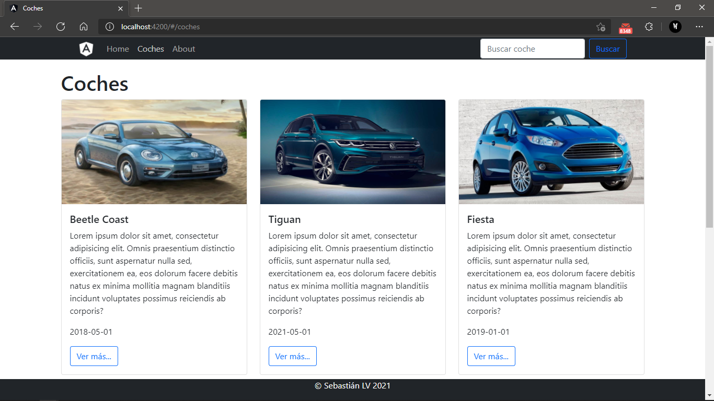Viewport: 714px width, 401px height.
Task: Click the browser forward arrow
Action: click(x=38, y=27)
